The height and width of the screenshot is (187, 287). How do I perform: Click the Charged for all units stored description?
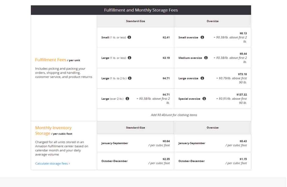tap(61, 148)
